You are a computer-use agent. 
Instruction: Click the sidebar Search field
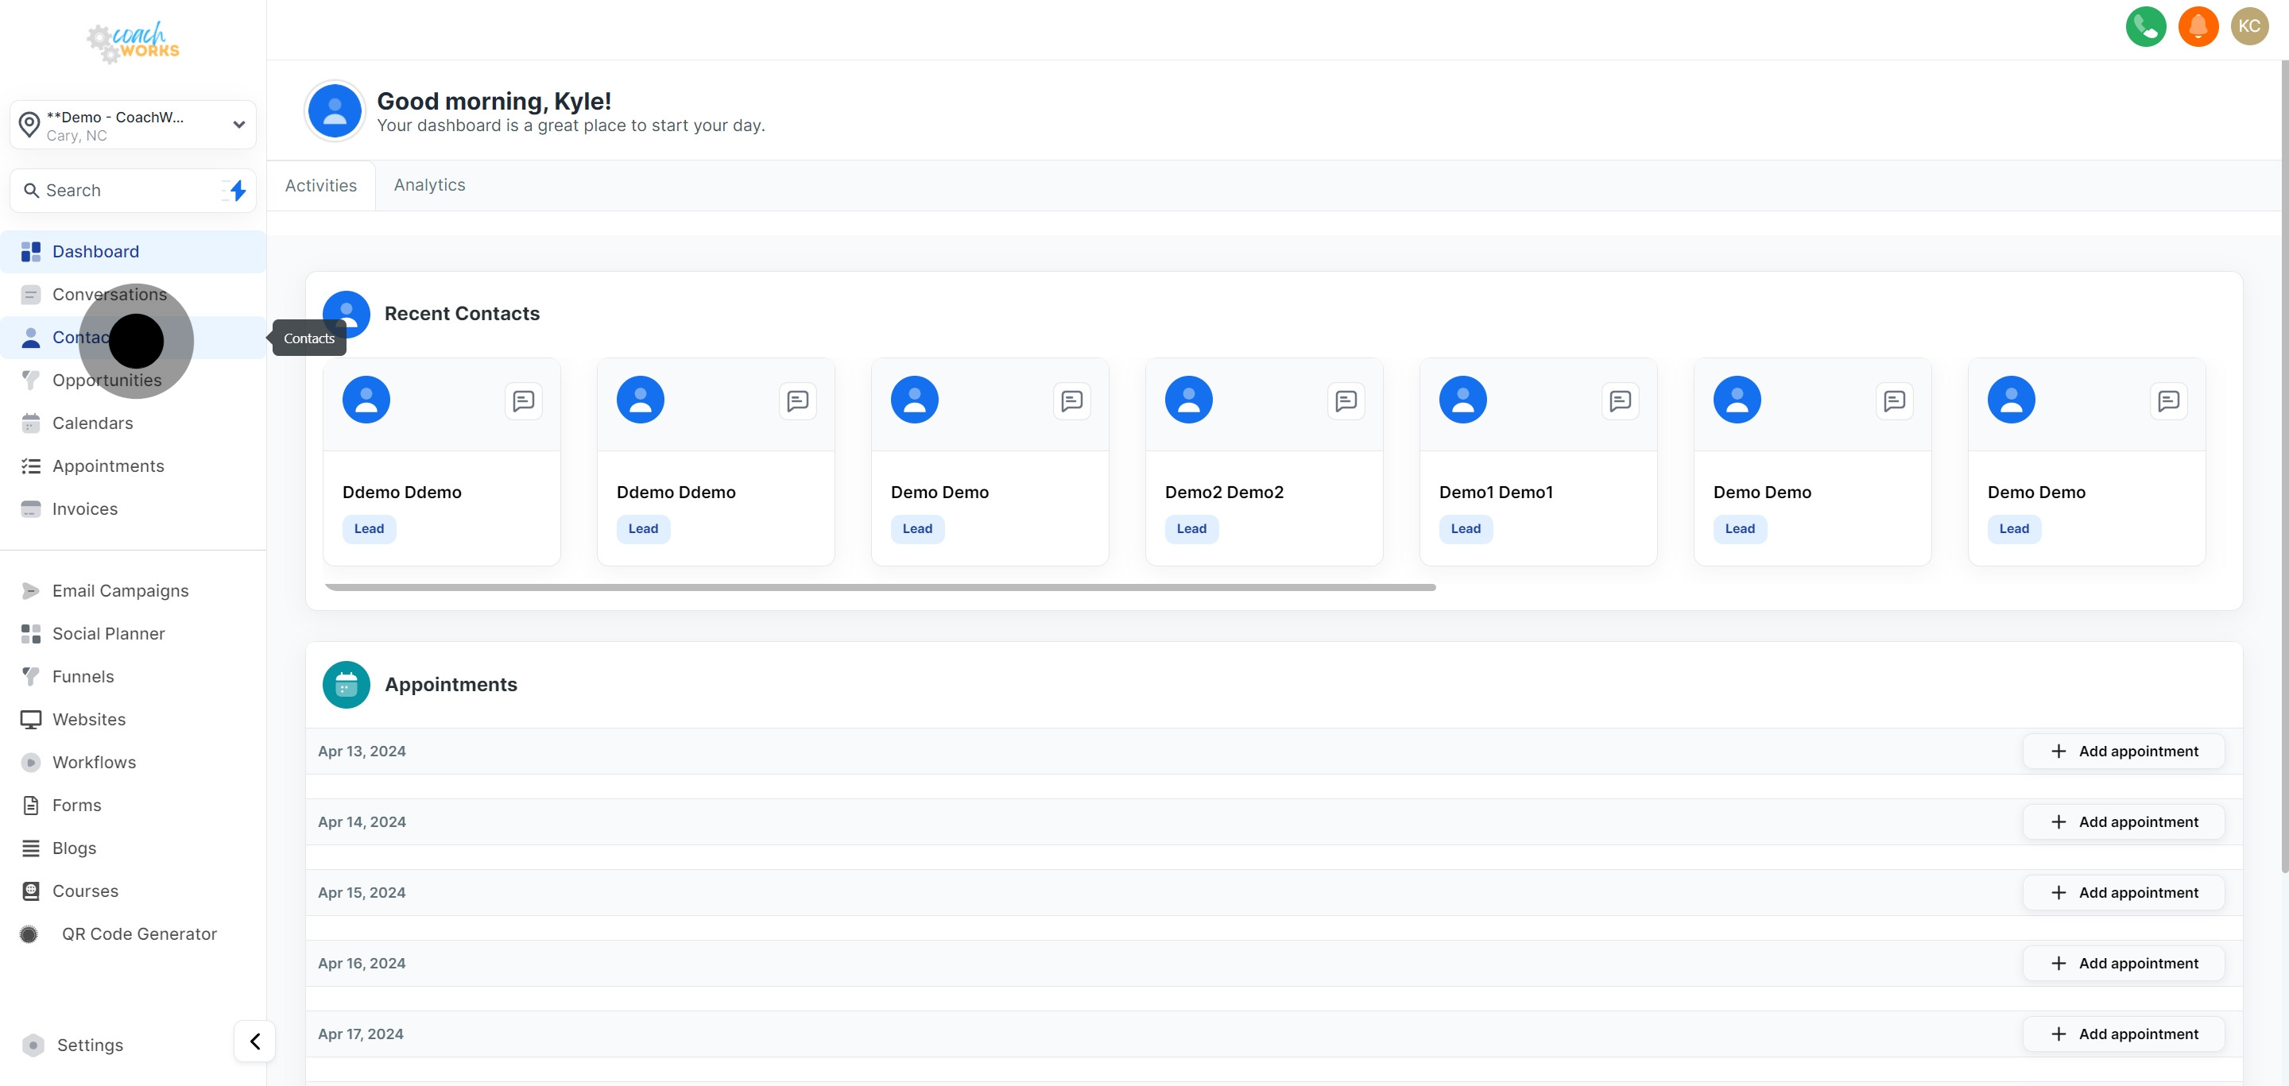tap(115, 190)
